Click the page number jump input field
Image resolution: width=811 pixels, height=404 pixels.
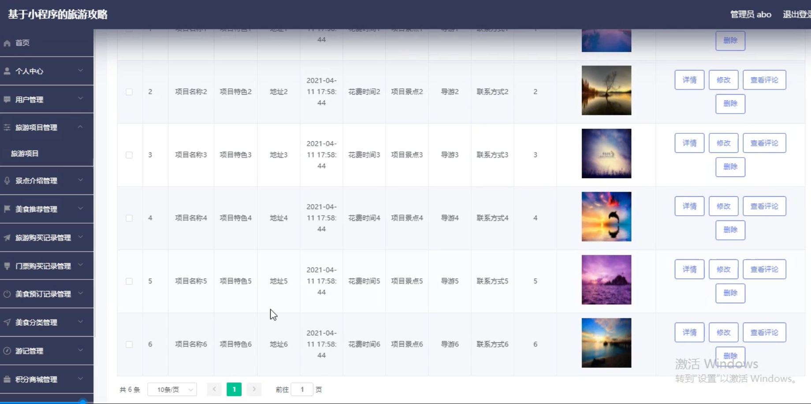(x=302, y=389)
